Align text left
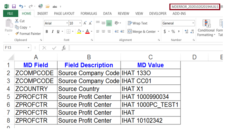 click(x=98, y=32)
